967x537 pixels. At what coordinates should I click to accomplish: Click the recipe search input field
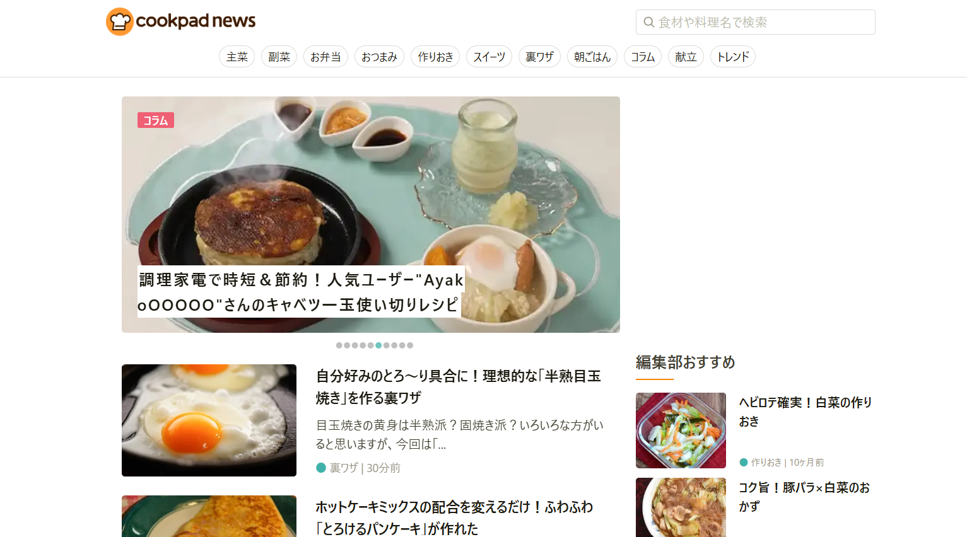pyautogui.click(x=756, y=22)
